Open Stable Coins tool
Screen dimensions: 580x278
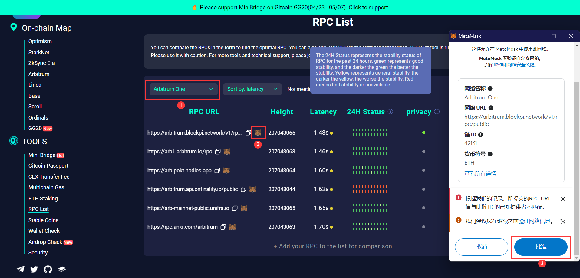tap(43, 220)
